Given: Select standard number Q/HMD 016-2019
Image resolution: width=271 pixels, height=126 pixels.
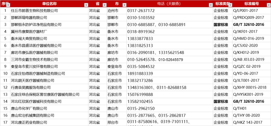Looking at the screenshot, I should [252, 39].
